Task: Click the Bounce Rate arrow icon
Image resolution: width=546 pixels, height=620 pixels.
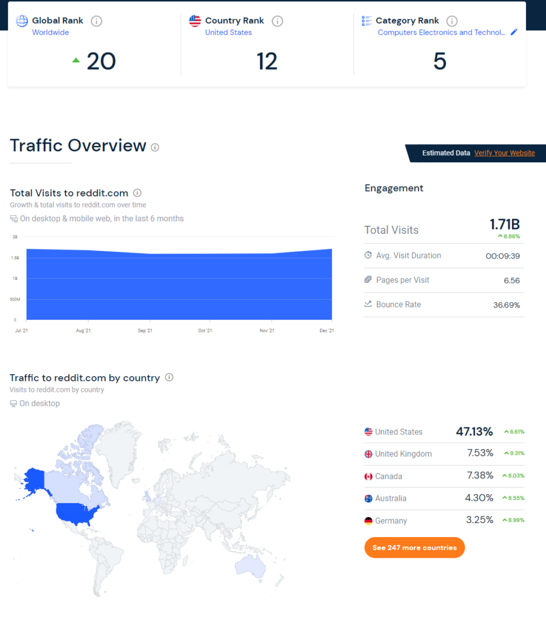Action: click(368, 305)
